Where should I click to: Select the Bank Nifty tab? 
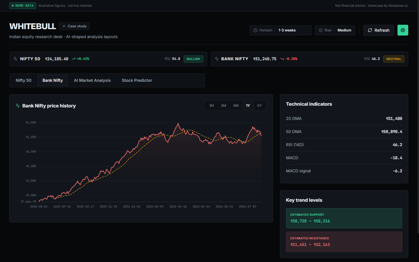tap(53, 80)
